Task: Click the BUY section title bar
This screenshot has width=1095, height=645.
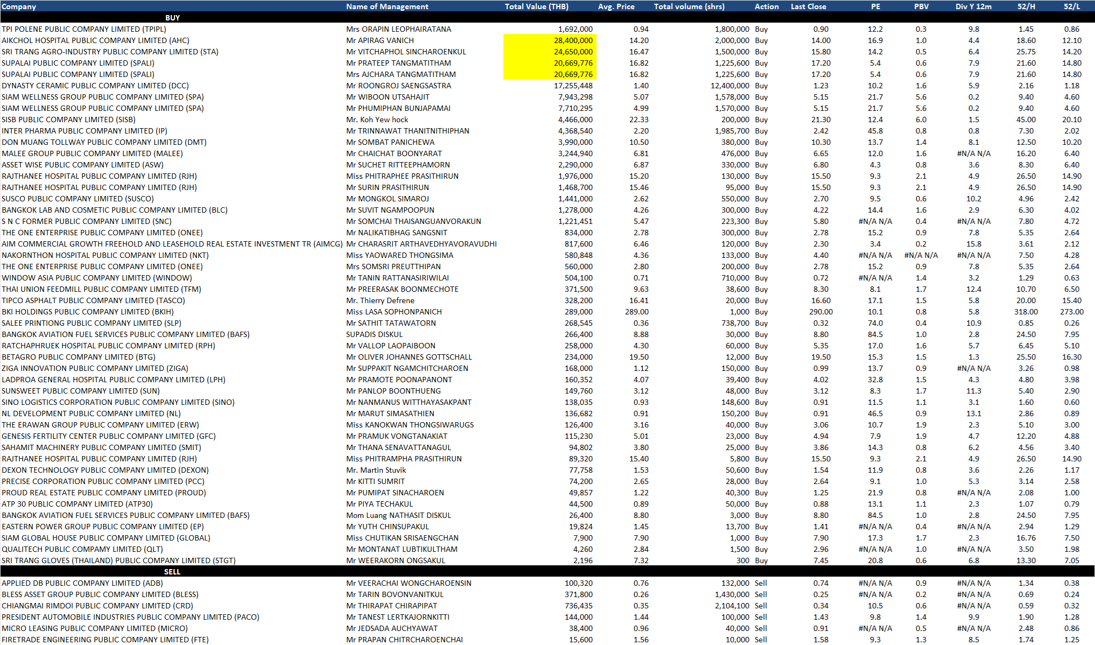Action: click(x=172, y=18)
